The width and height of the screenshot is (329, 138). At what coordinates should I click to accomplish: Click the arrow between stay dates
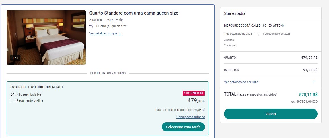(x=257, y=34)
